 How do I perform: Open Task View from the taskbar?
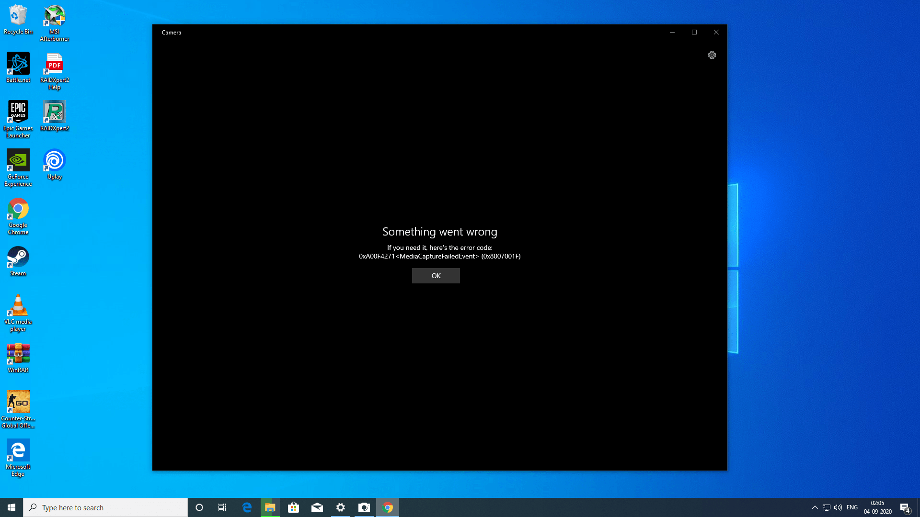click(222, 507)
